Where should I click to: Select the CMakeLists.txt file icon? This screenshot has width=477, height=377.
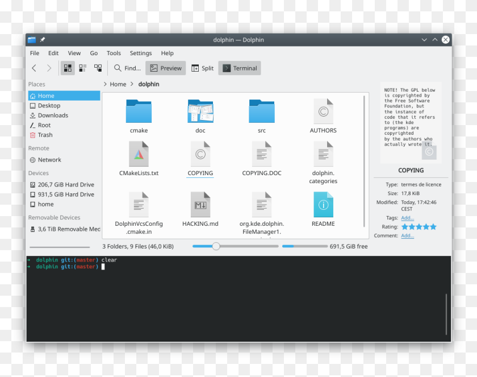click(x=139, y=154)
